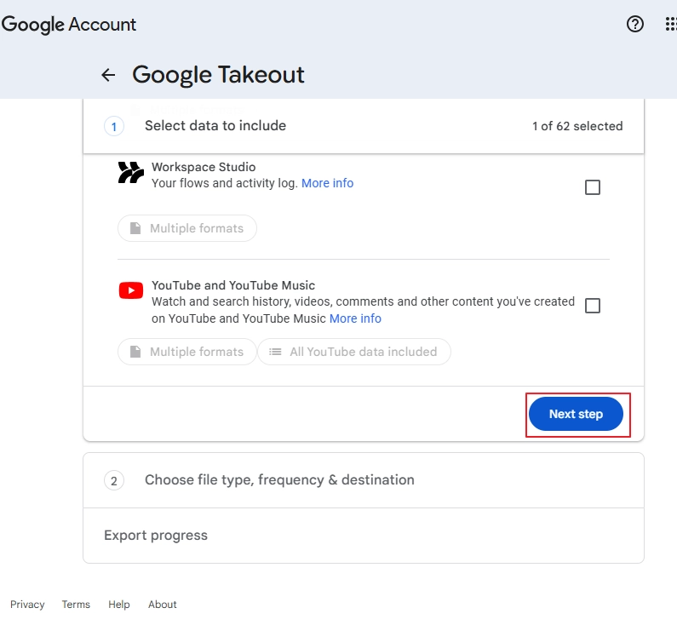Click the Help link in the footer

pos(119,605)
